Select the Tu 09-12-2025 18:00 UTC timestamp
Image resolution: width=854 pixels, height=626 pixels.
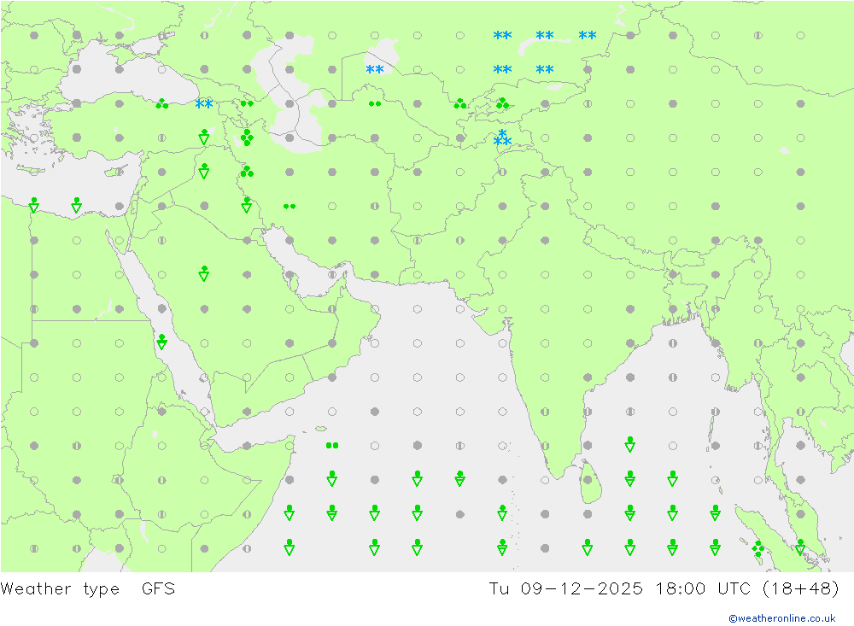click(664, 589)
